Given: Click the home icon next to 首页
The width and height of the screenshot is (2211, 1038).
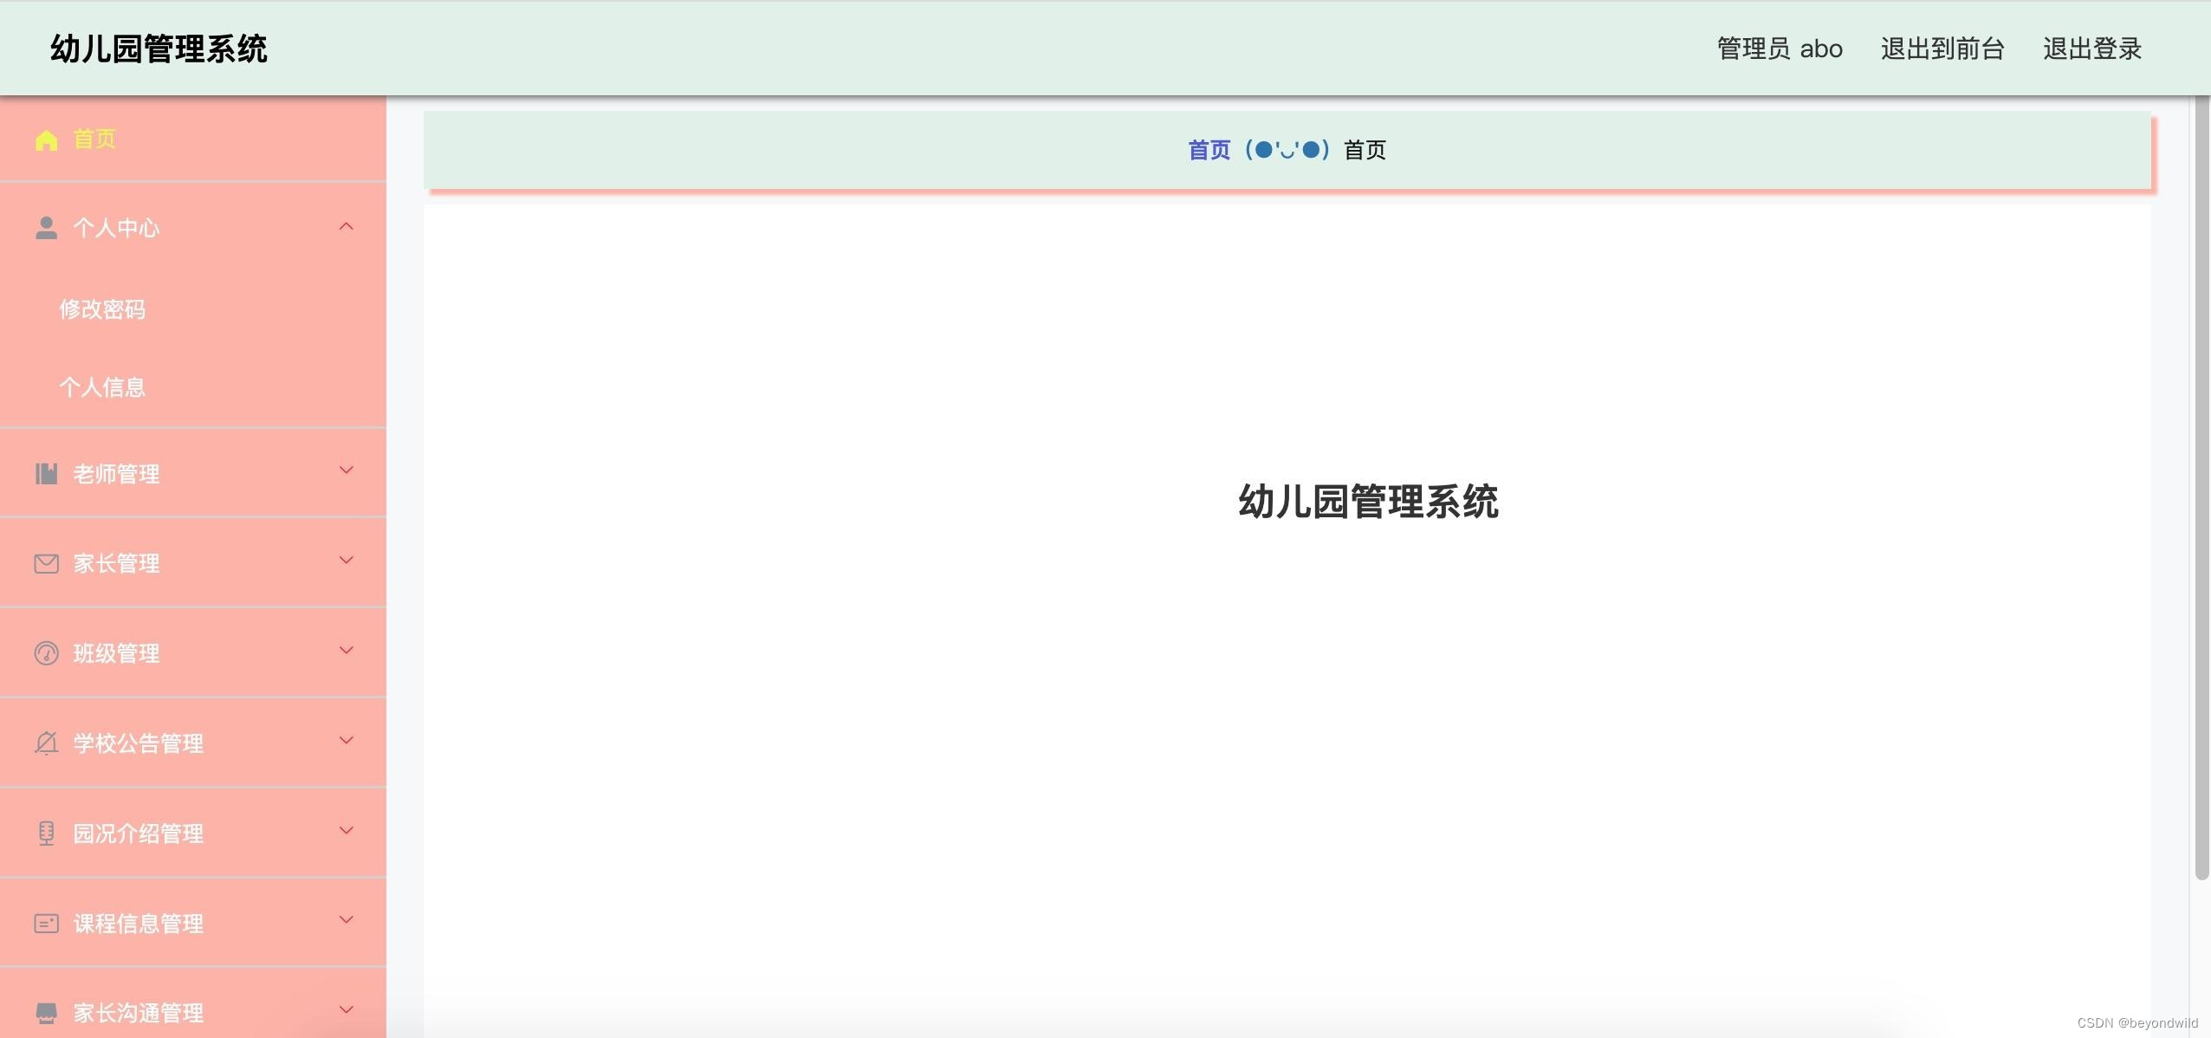Looking at the screenshot, I should (x=46, y=139).
